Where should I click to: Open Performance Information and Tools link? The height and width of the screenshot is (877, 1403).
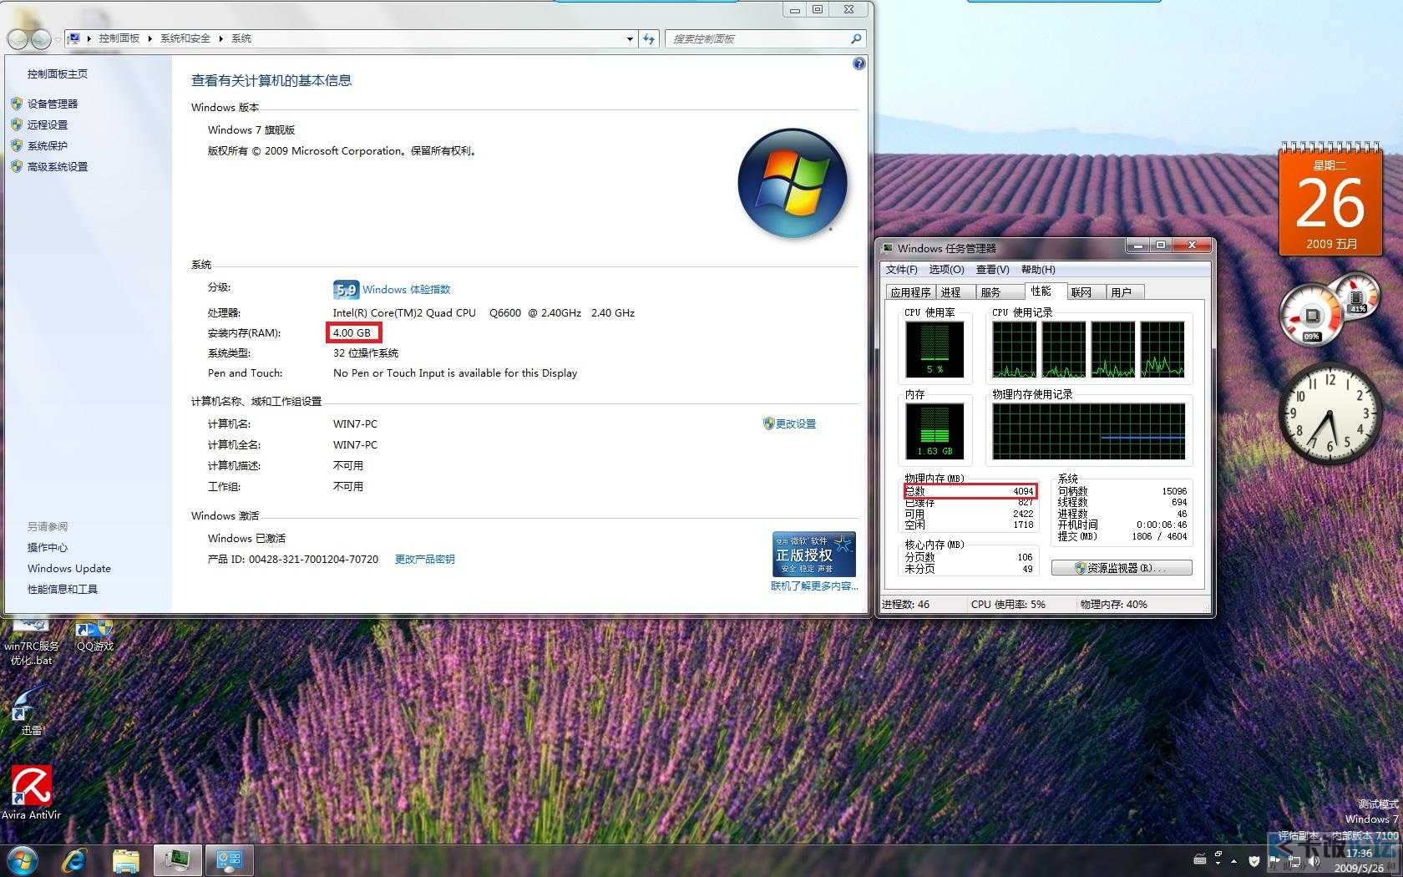click(x=62, y=589)
